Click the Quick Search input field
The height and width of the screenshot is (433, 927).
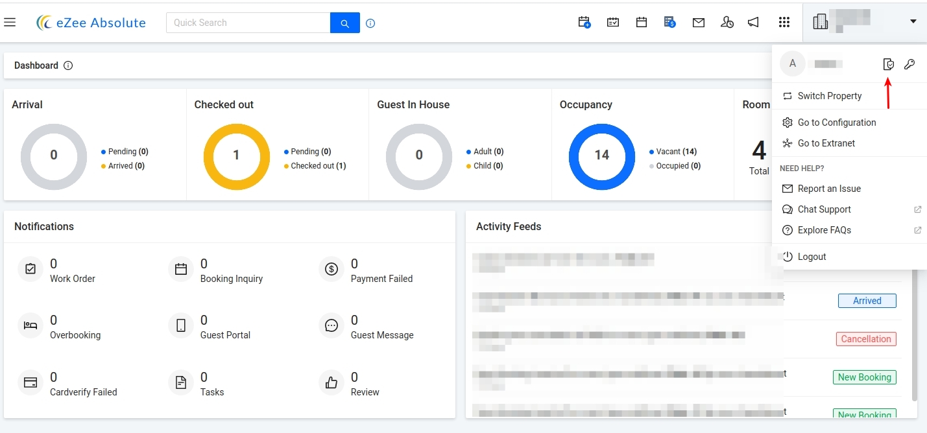click(x=248, y=23)
